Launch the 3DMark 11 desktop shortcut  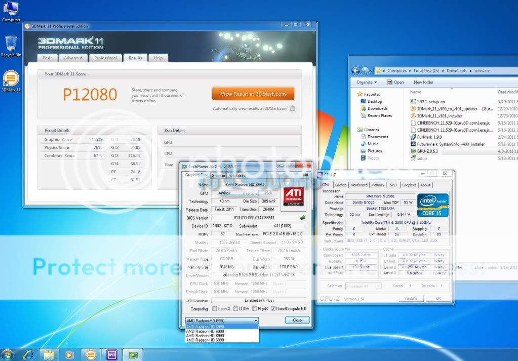click(x=11, y=81)
